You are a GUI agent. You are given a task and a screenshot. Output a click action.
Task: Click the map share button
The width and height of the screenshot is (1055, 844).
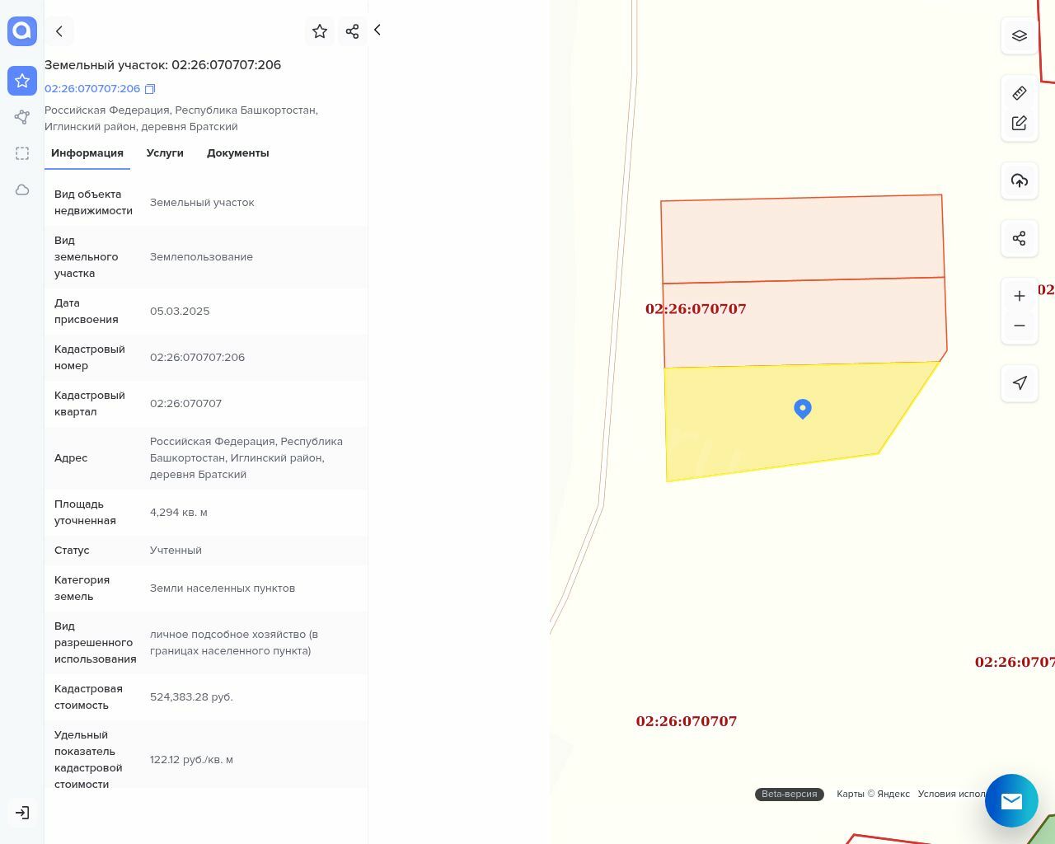(x=1020, y=238)
